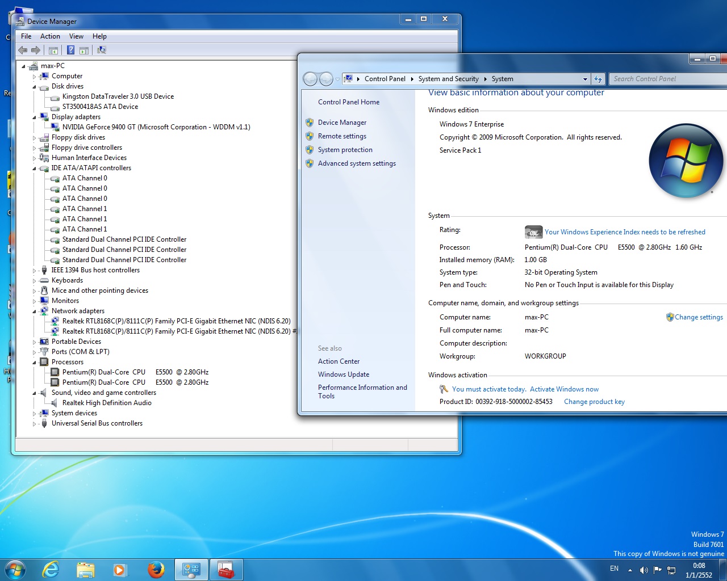Click the refresh button beside the address bar
727x581 pixels.
[598, 79]
